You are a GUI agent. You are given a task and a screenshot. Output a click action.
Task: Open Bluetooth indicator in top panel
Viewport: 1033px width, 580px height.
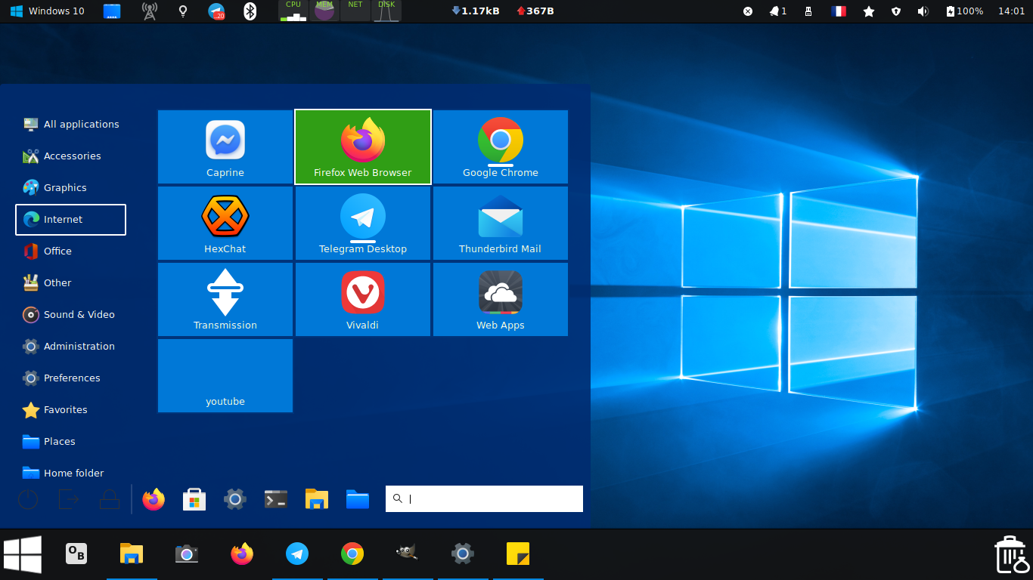250,11
